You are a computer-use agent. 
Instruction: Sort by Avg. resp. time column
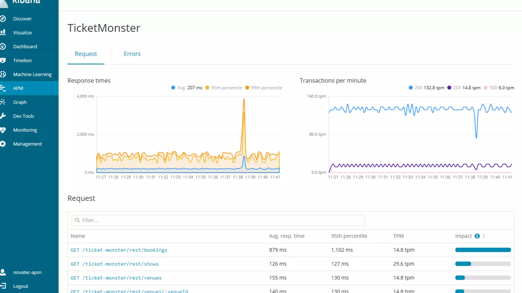pyautogui.click(x=287, y=236)
